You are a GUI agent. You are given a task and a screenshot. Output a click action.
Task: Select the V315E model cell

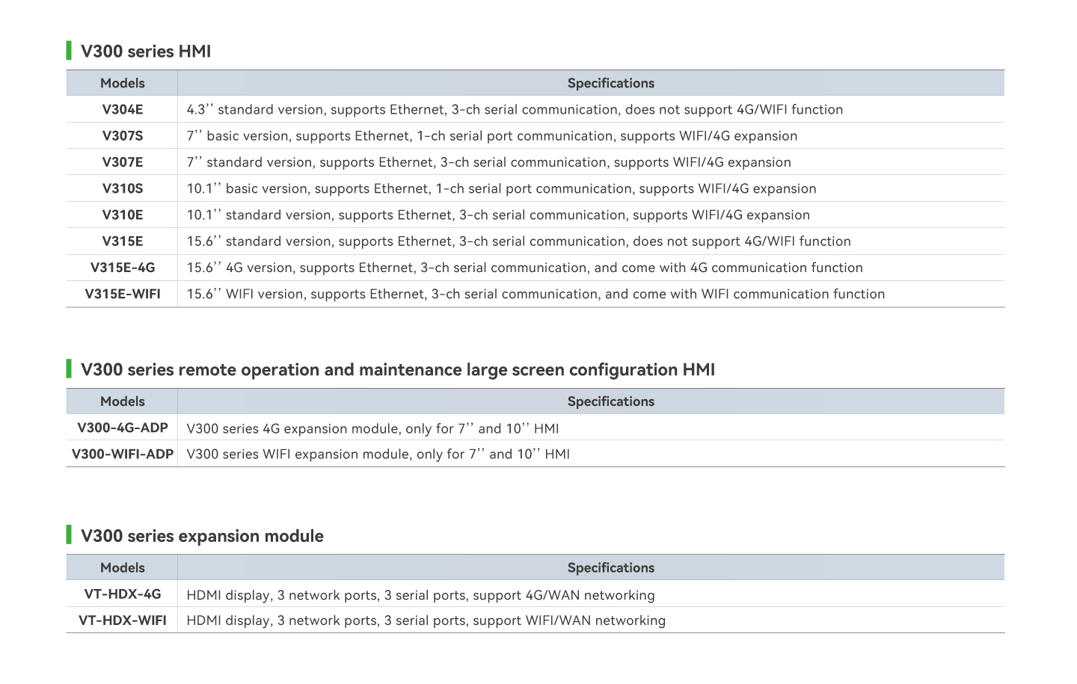tap(122, 241)
